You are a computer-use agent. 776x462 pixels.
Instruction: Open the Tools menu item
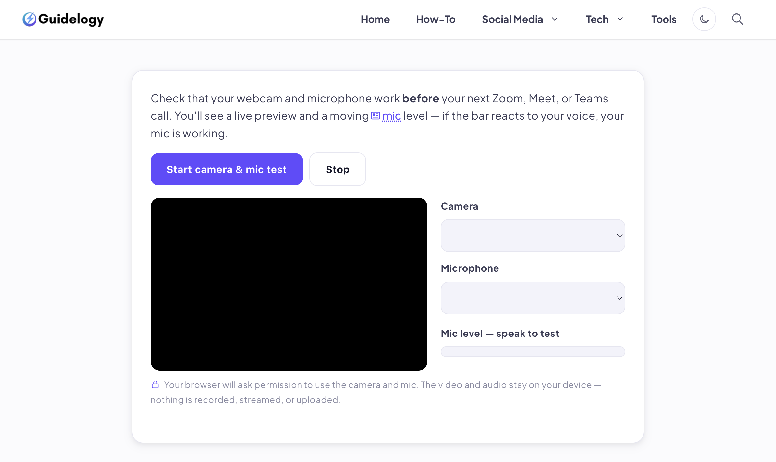pos(664,19)
